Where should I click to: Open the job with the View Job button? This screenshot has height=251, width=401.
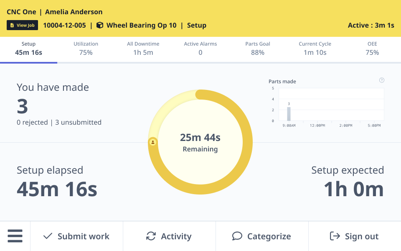[22, 25]
